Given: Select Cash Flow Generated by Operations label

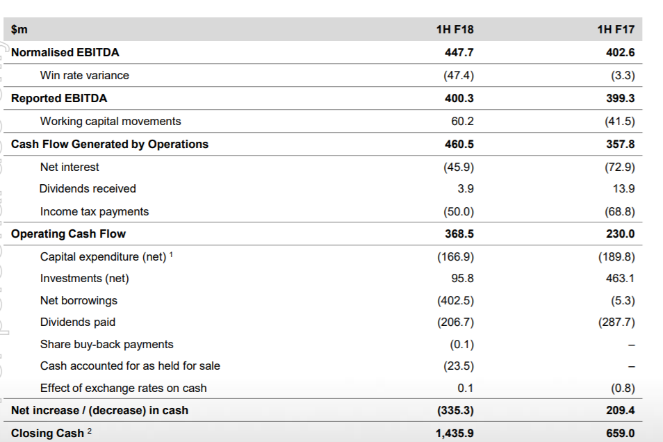Looking at the screenshot, I should pyautogui.click(x=110, y=145).
